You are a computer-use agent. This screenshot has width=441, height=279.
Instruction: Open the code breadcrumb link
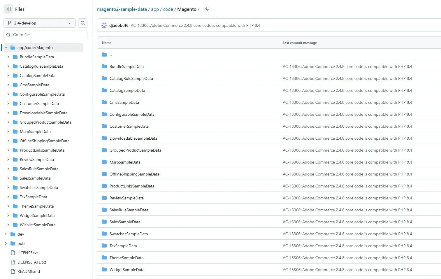coord(168,9)
